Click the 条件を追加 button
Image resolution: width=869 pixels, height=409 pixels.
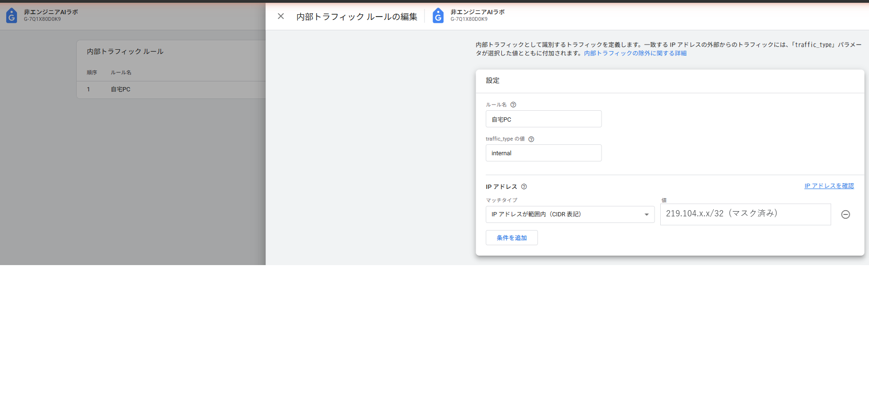click(512, 238)
